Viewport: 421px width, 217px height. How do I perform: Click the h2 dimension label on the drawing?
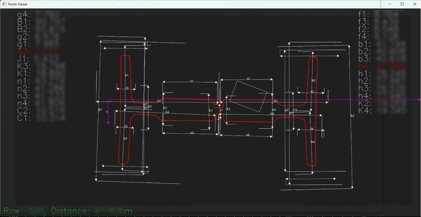tap(276, 101)
